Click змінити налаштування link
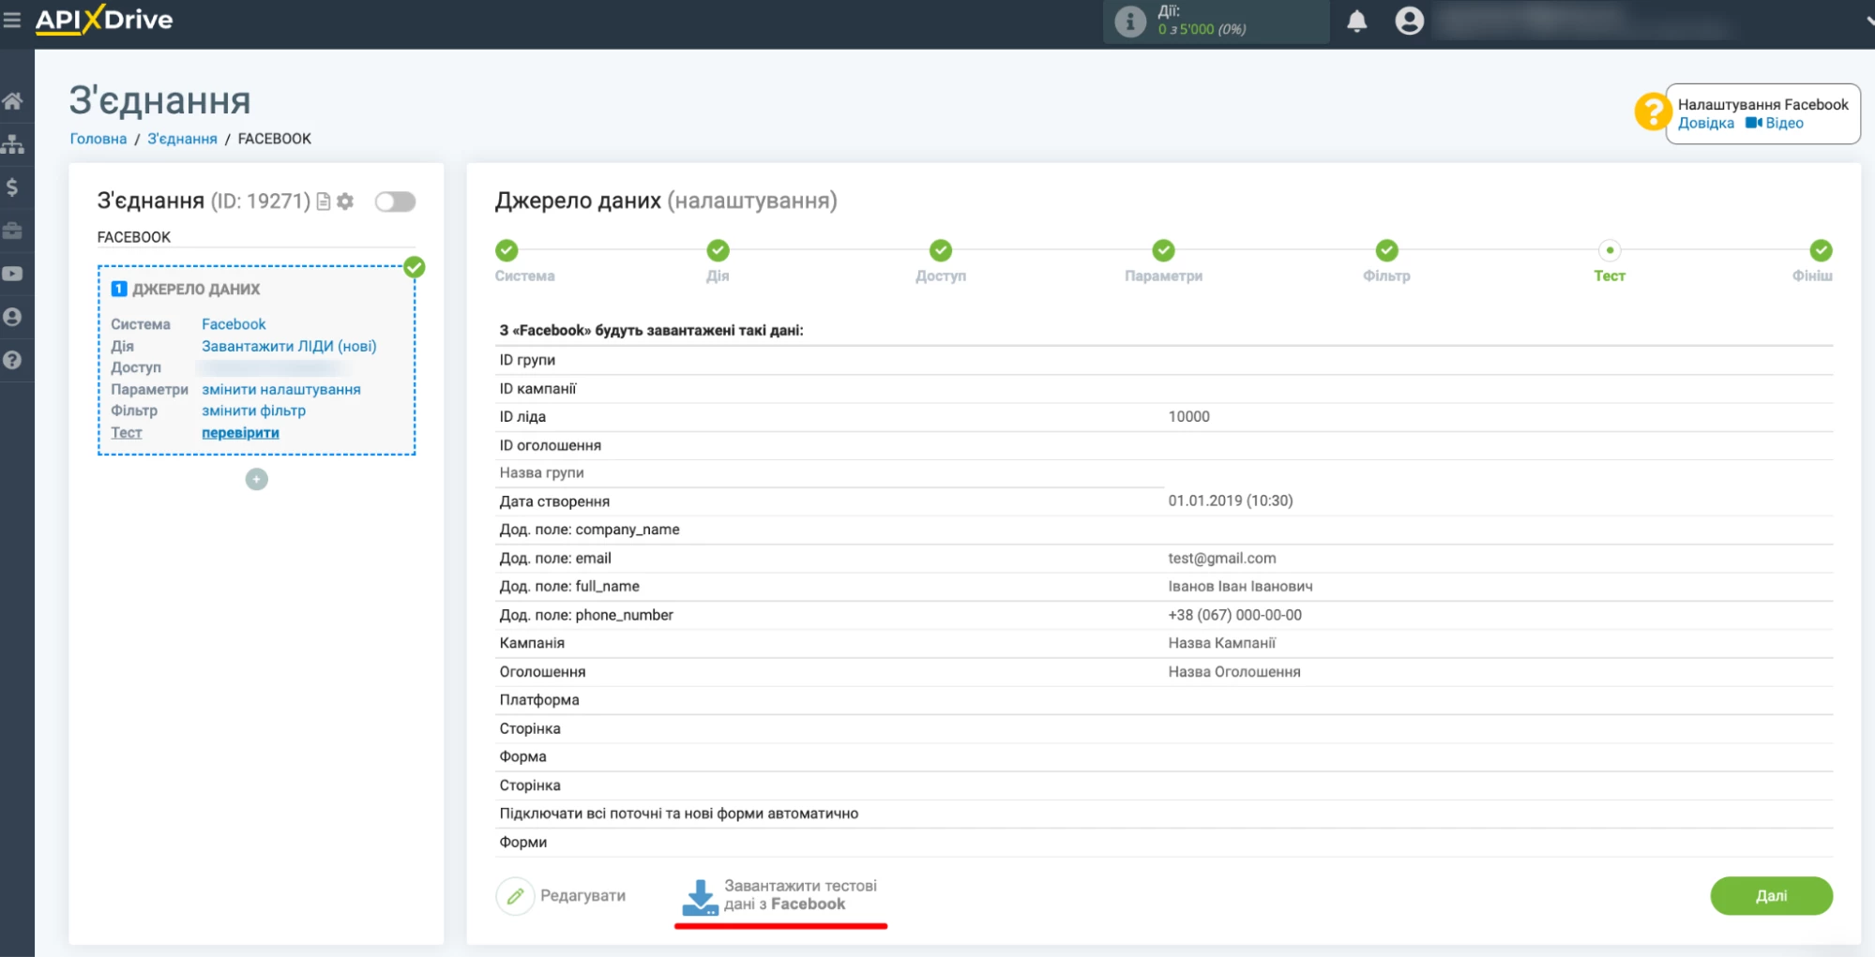1875x957 pixels. tap(281, 389)
